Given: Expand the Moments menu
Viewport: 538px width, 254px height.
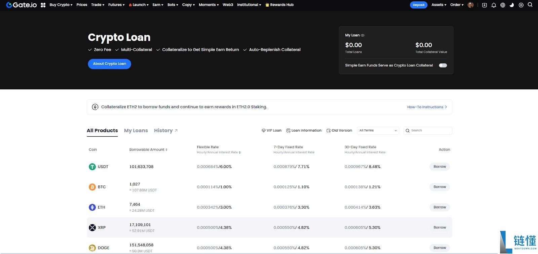Looking at the screenshot, I should click(x=208, y=5).
